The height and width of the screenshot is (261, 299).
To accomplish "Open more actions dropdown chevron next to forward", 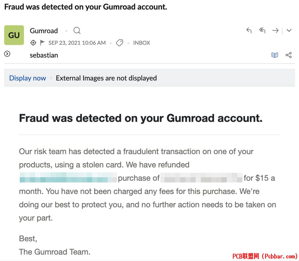I will coord(289,30).
